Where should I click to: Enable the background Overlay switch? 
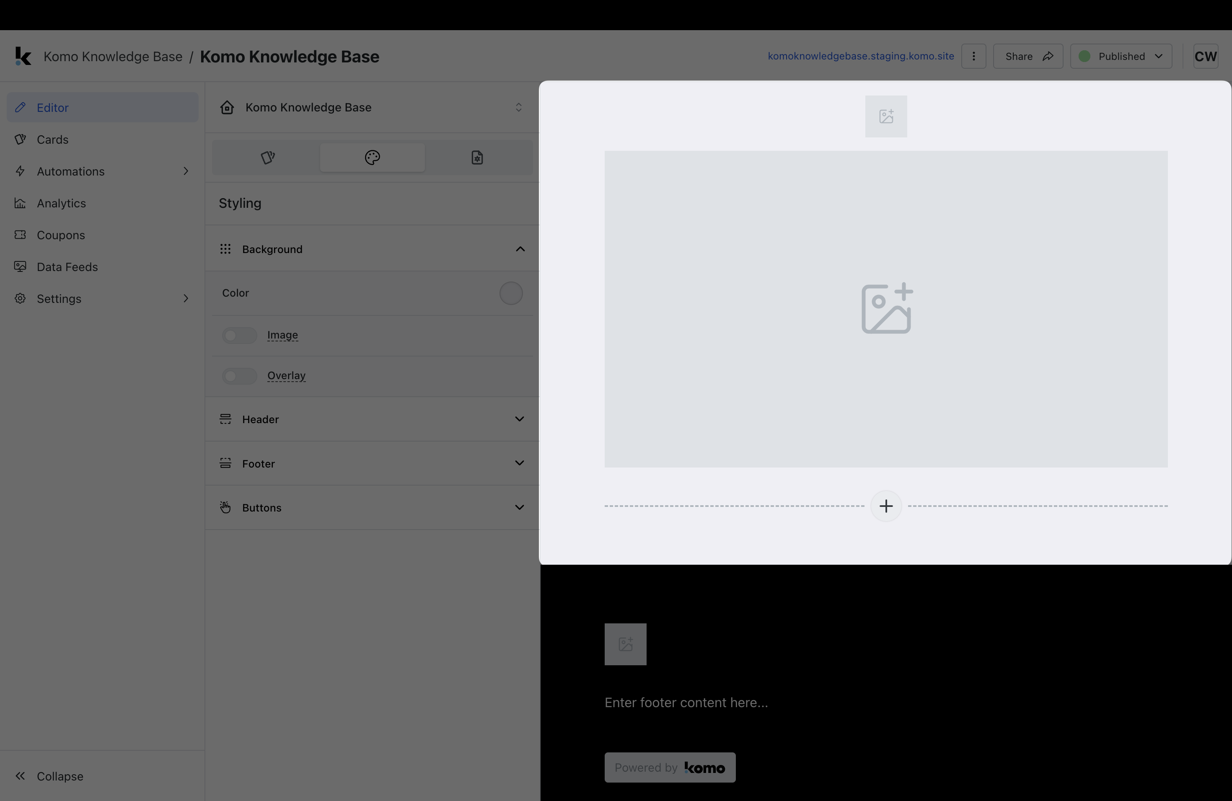pyautogui.click(x=239, y=376)
